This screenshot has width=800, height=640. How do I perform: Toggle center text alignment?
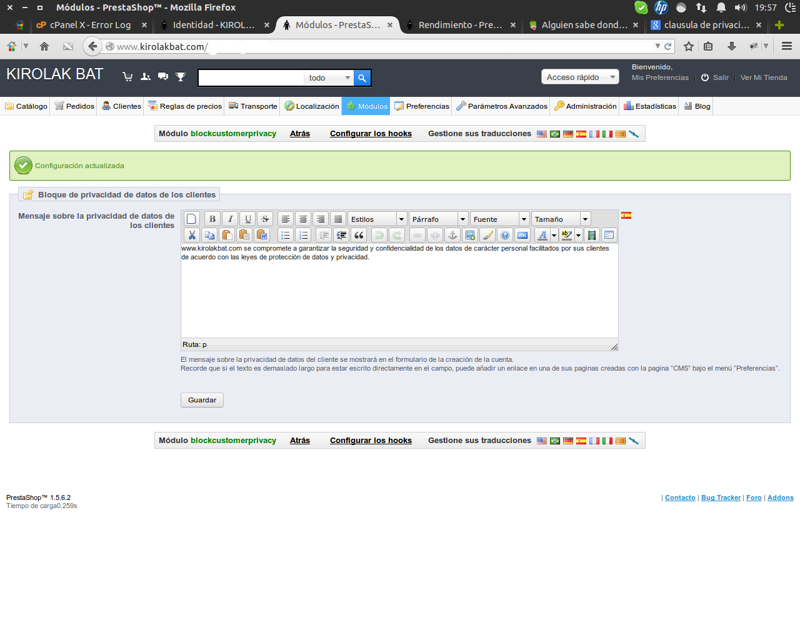[303, 219]
